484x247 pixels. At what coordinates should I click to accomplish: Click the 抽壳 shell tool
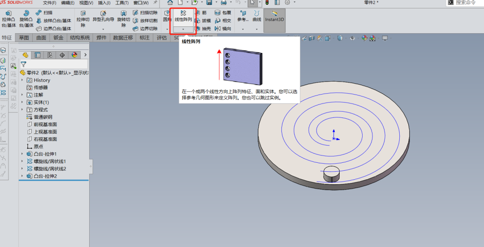tap(203, 29)
